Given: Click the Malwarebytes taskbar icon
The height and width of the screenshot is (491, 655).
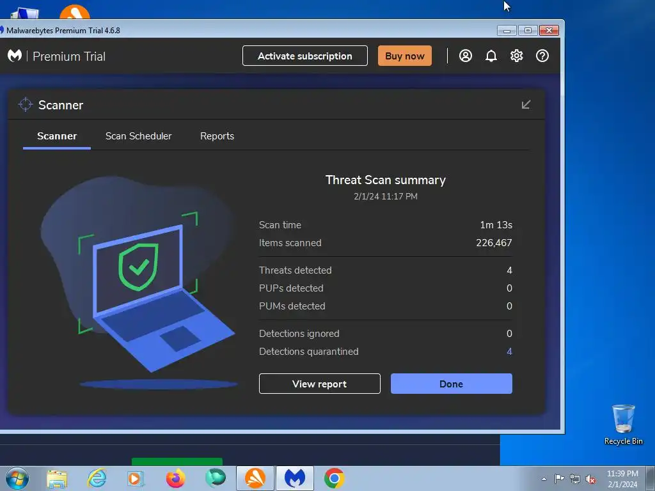Looking at the screenshot, I should coord(294,478).
